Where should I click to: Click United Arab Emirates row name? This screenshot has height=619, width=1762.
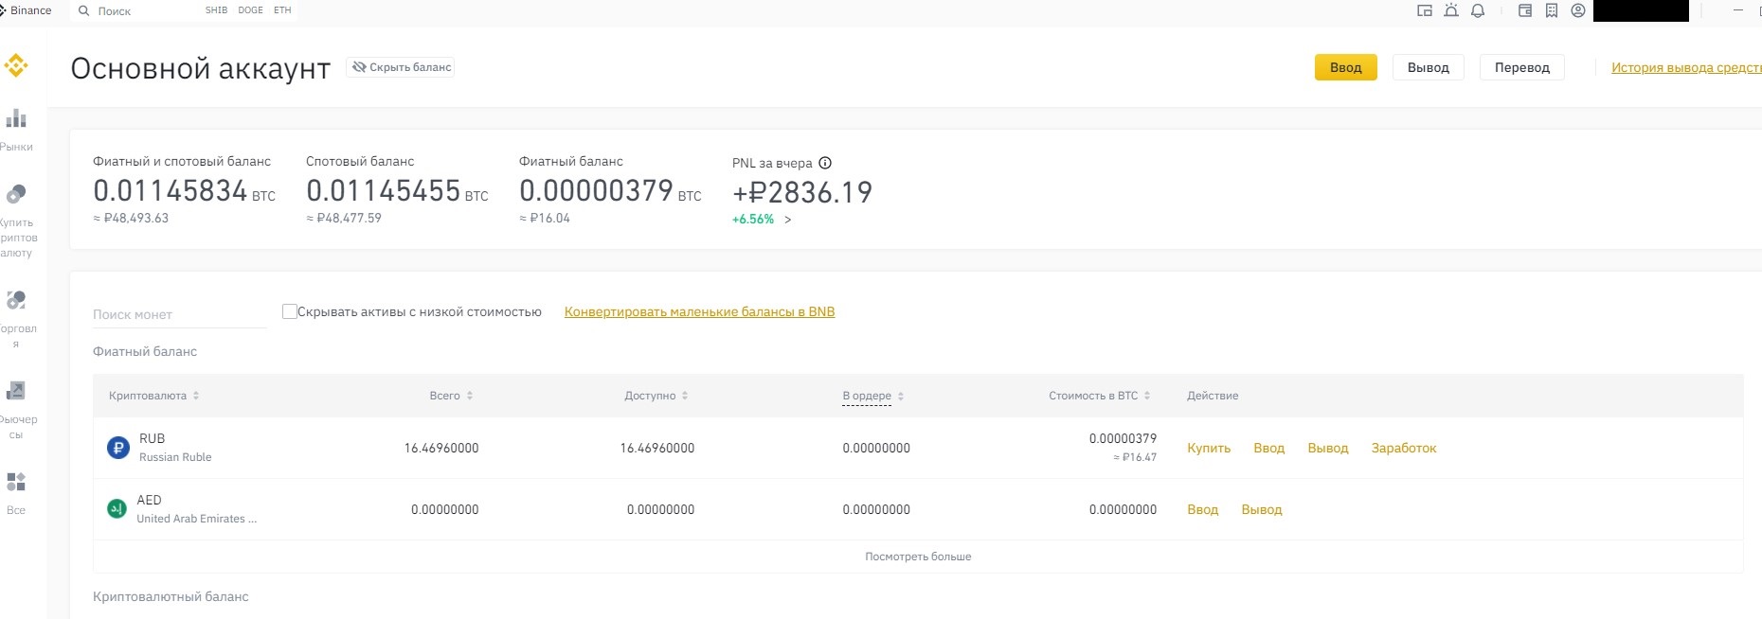pos(196,519)
